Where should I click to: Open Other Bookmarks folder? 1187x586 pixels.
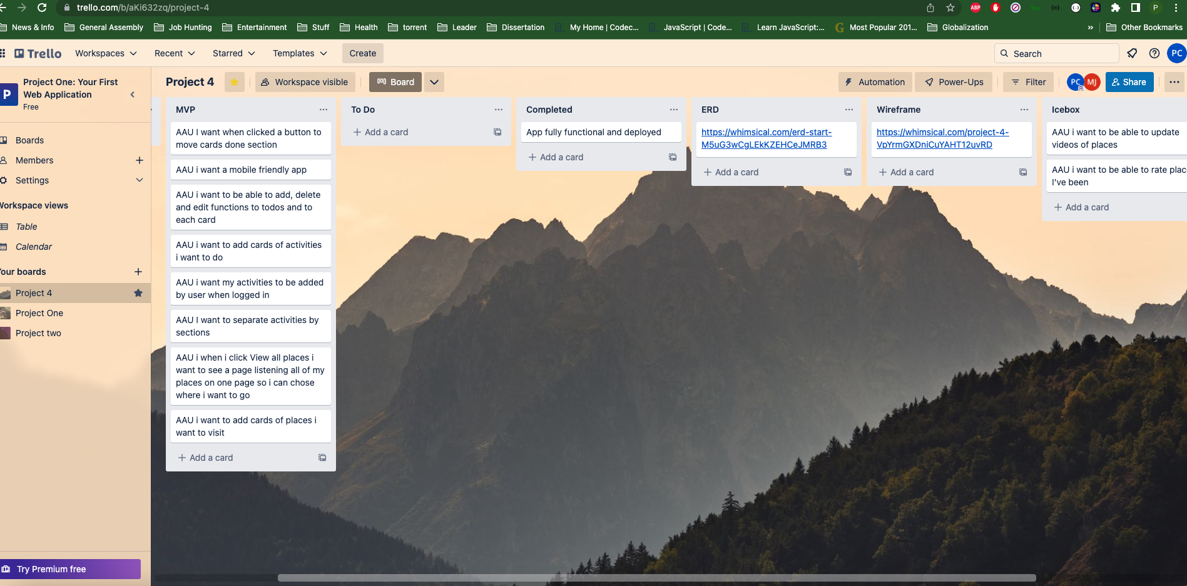1144,28
